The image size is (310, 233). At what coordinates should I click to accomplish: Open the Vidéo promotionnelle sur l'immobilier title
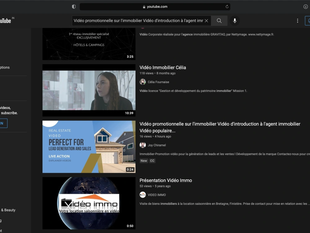220,127
